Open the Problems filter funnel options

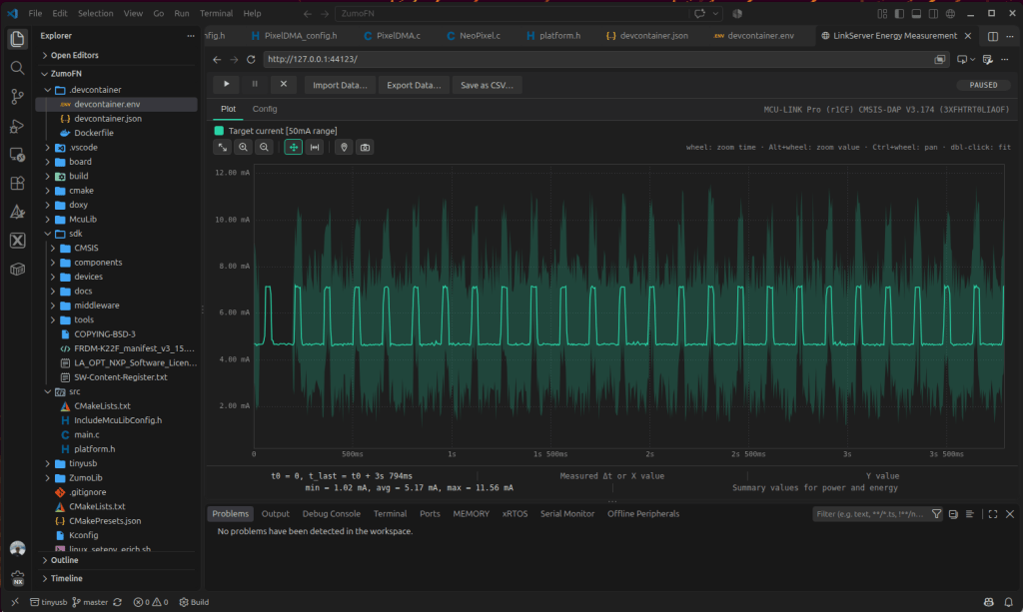[936, 514]
